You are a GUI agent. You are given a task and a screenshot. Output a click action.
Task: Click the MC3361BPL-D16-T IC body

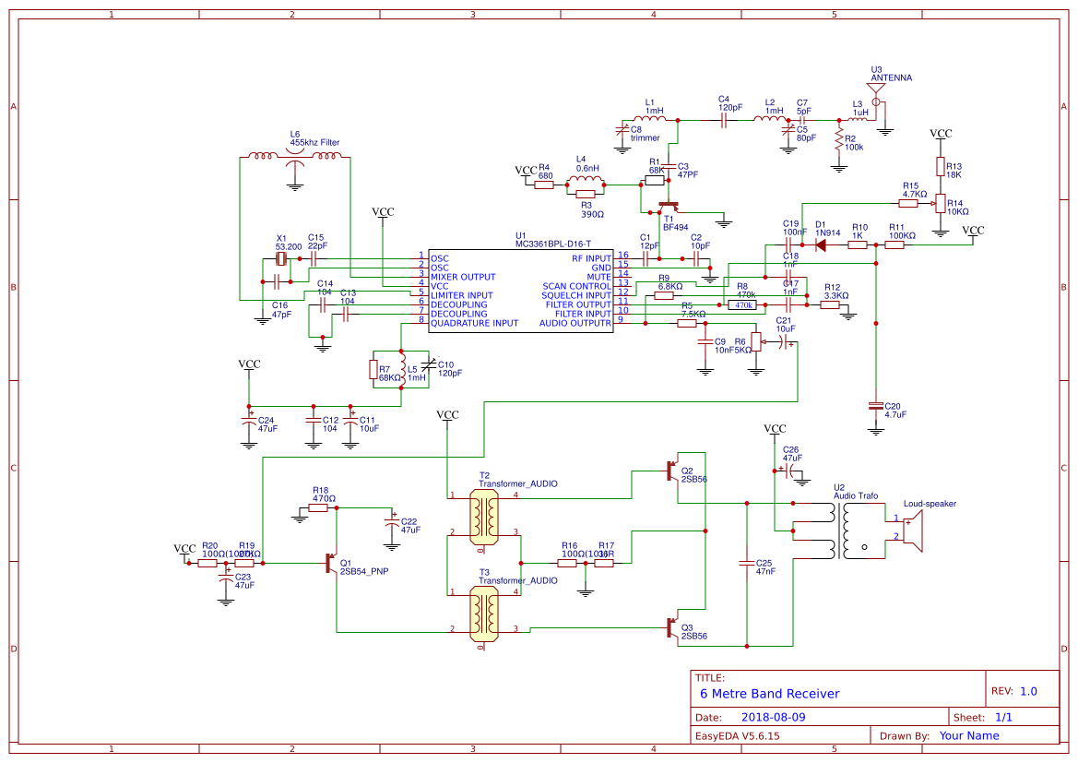520,291
